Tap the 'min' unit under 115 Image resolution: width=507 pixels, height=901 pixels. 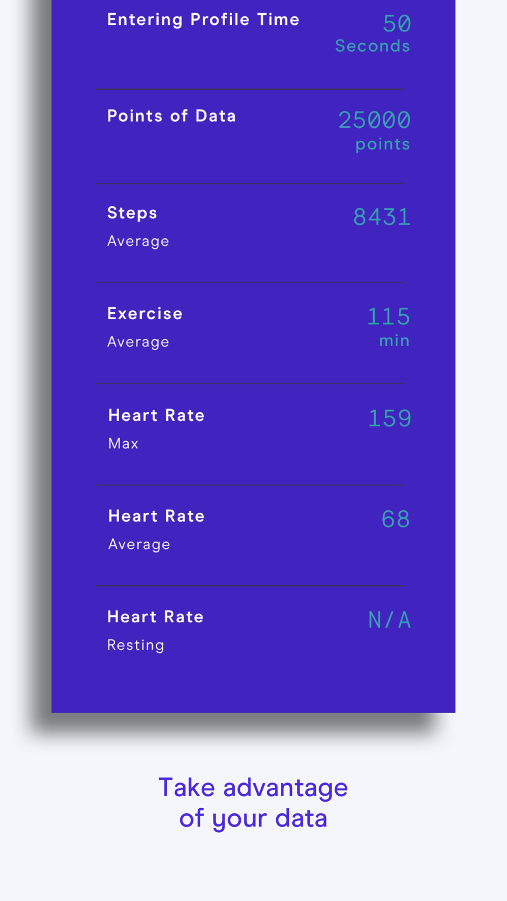394,341
